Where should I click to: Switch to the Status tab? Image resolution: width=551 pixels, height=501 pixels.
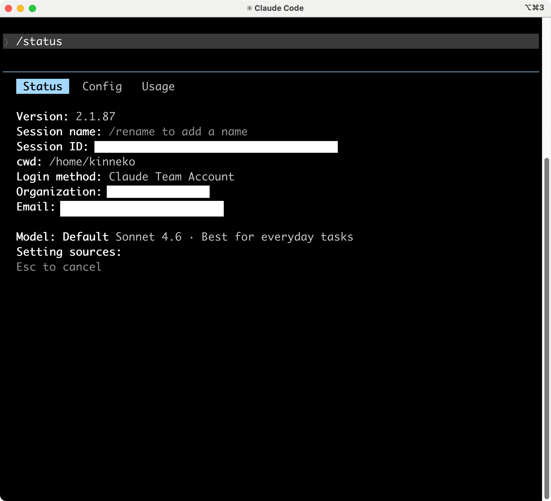[43, 86]
